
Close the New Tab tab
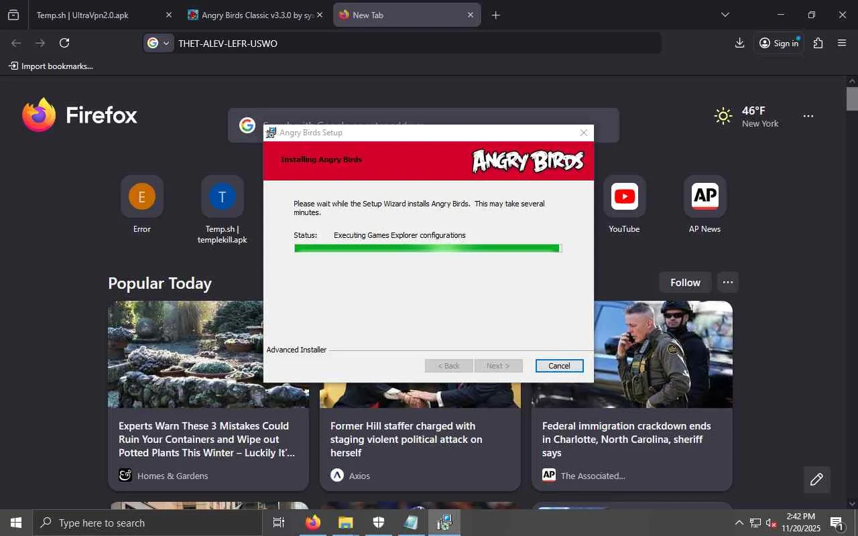[471, 15]
